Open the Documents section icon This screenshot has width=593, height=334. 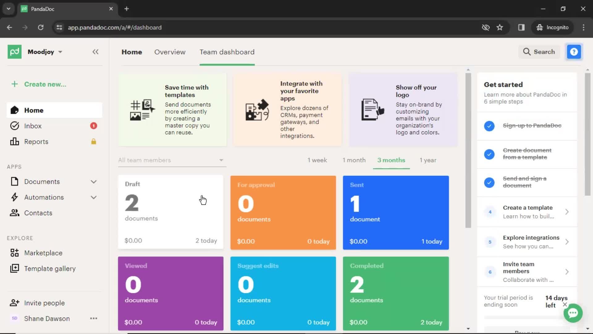click(x=14, y=182)
